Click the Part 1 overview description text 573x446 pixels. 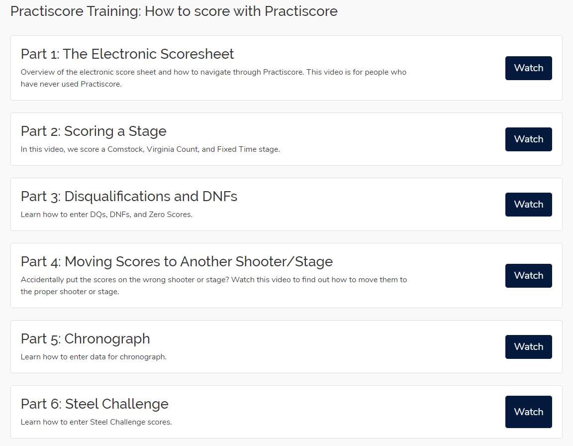click(214, 78)
